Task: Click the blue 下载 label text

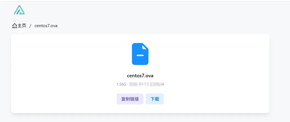Action: [x=155, y=99]
